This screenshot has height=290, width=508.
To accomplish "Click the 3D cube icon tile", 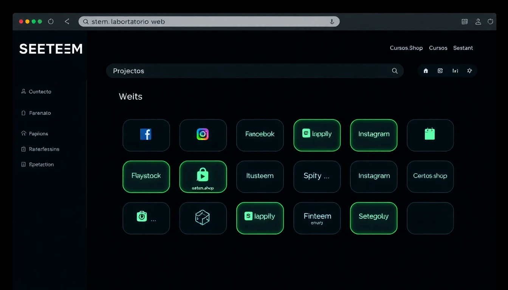I will (203, 218).
